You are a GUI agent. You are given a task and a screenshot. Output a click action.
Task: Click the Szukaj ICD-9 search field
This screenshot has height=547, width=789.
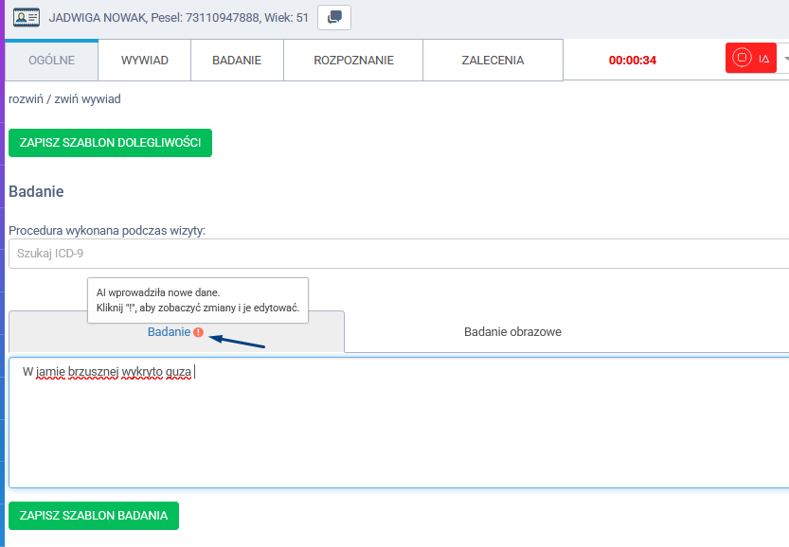[x=398, y=254]
